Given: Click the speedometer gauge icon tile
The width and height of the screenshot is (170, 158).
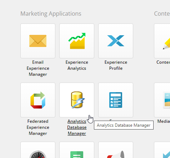Looking at the screenshot, I should (38, 150).
